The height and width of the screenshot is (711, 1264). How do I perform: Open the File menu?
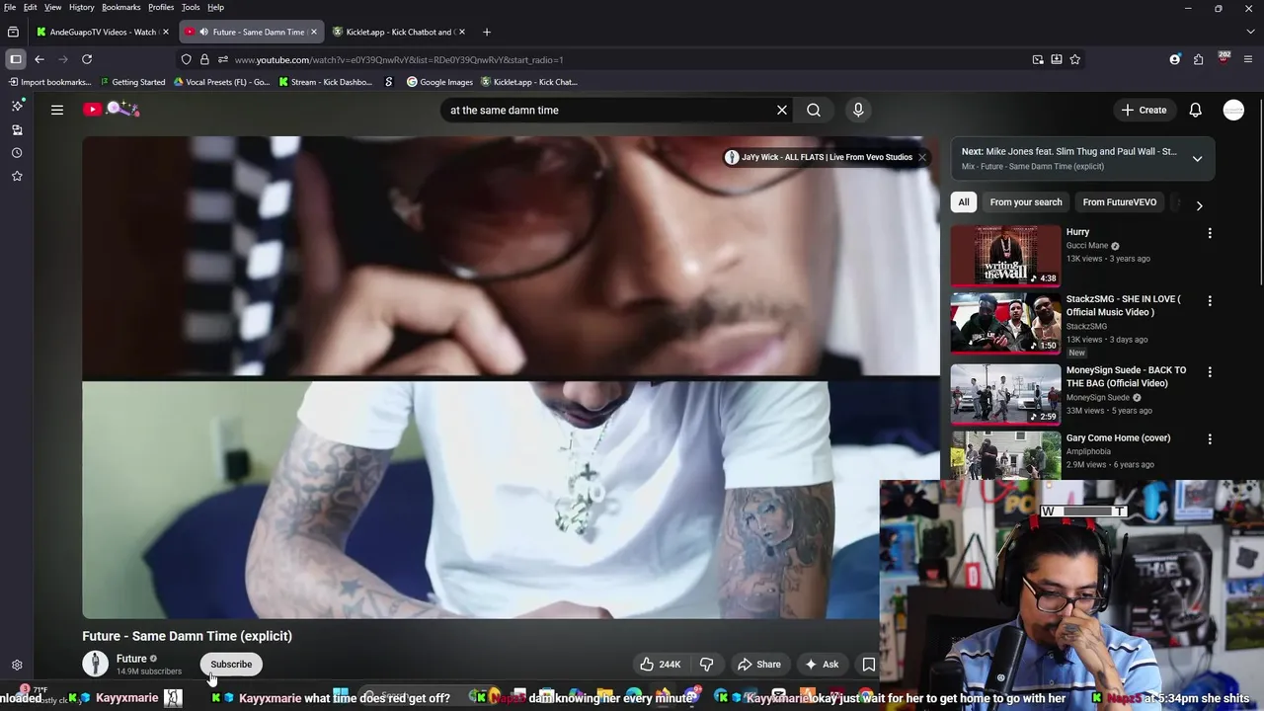point(10,7)
